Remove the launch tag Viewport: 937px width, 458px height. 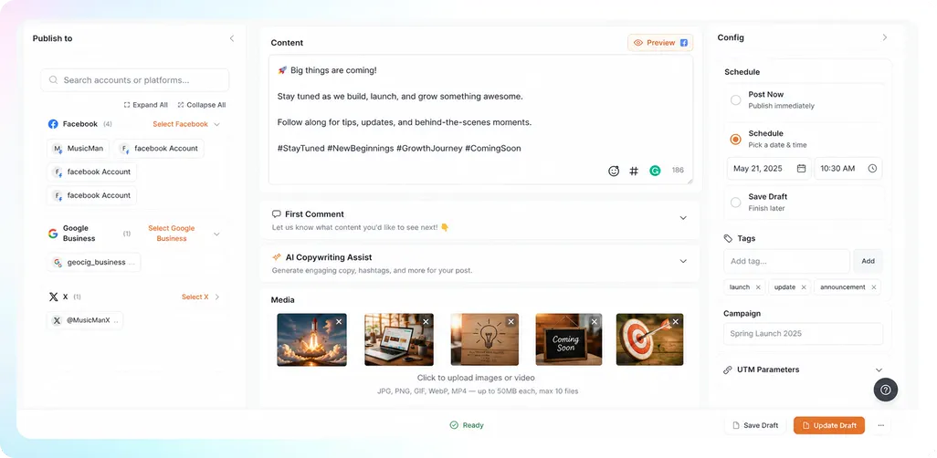[x=758, y=287]
